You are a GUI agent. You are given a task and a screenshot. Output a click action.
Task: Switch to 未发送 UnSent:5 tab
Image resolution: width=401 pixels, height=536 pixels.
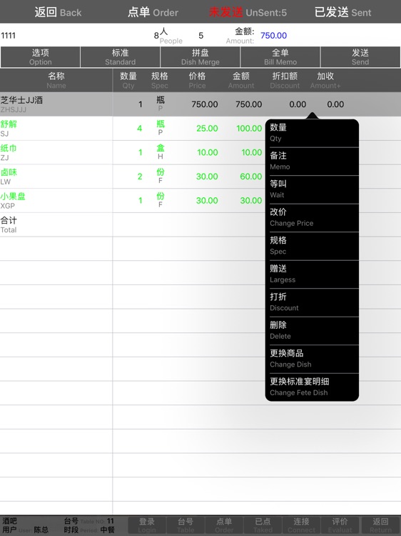248,12
